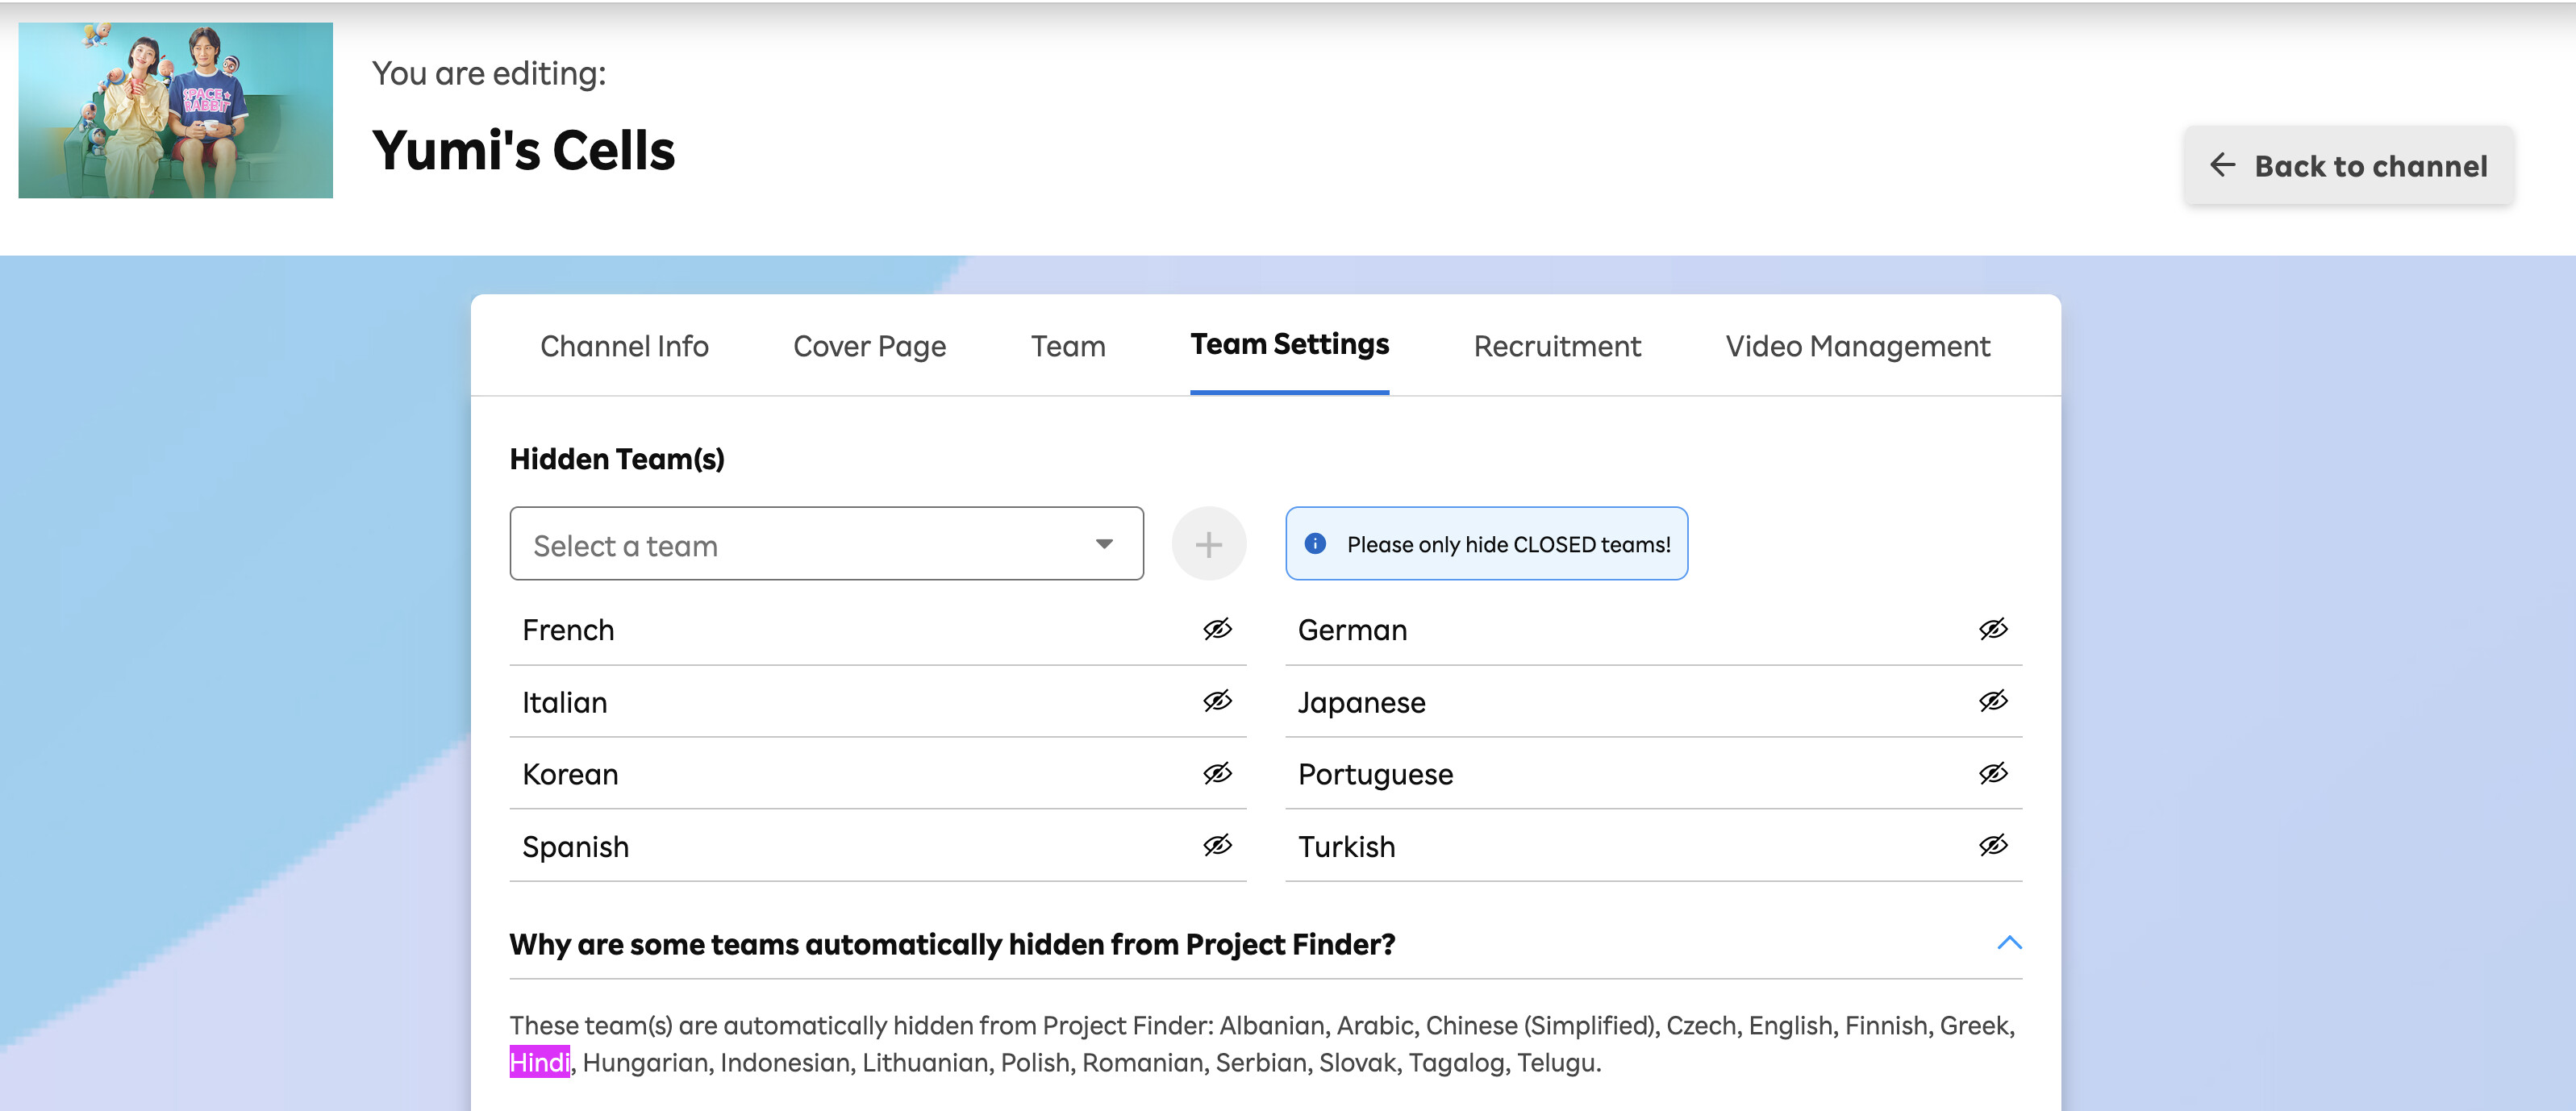Image resolution: width=2576 pixels, height=1111 pixels.
Task: Show the Japanese team
Action: (1993, 701)
